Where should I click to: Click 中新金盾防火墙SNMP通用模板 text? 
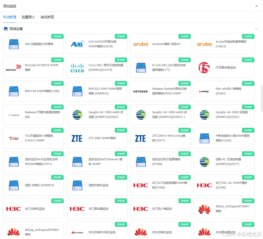[233, 138]
